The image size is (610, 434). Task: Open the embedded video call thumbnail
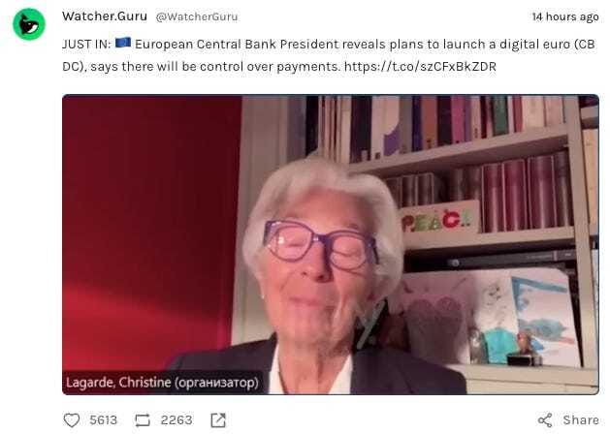331,244
